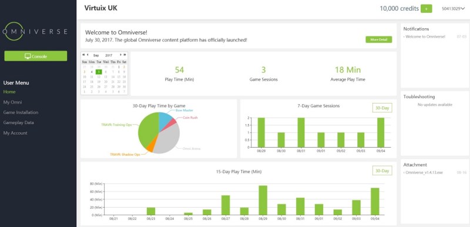Open the 2017 year selector in calendar

coord(109,55)
